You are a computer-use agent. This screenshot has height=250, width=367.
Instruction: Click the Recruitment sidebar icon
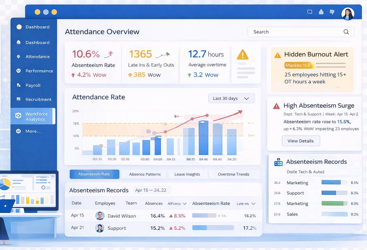tap(19, 99)
